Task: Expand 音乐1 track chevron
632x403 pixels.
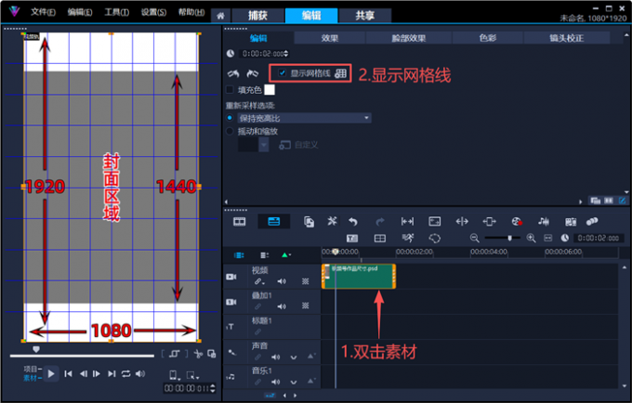Action: (x=294, y=382)
